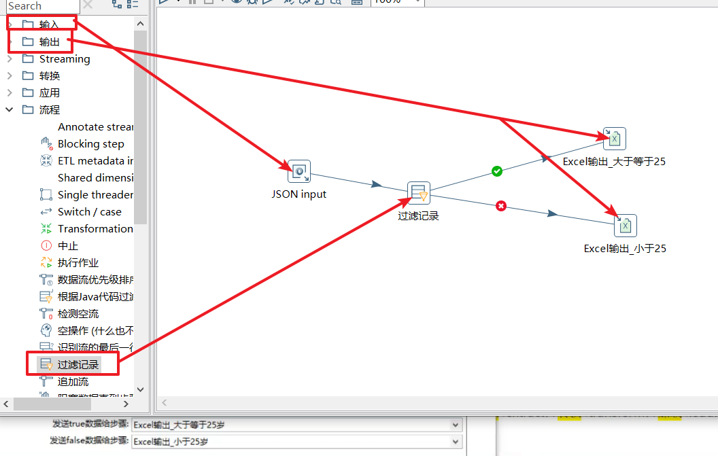Select the Switch / case label
This screenshot has width=718, height=456.
90,211
